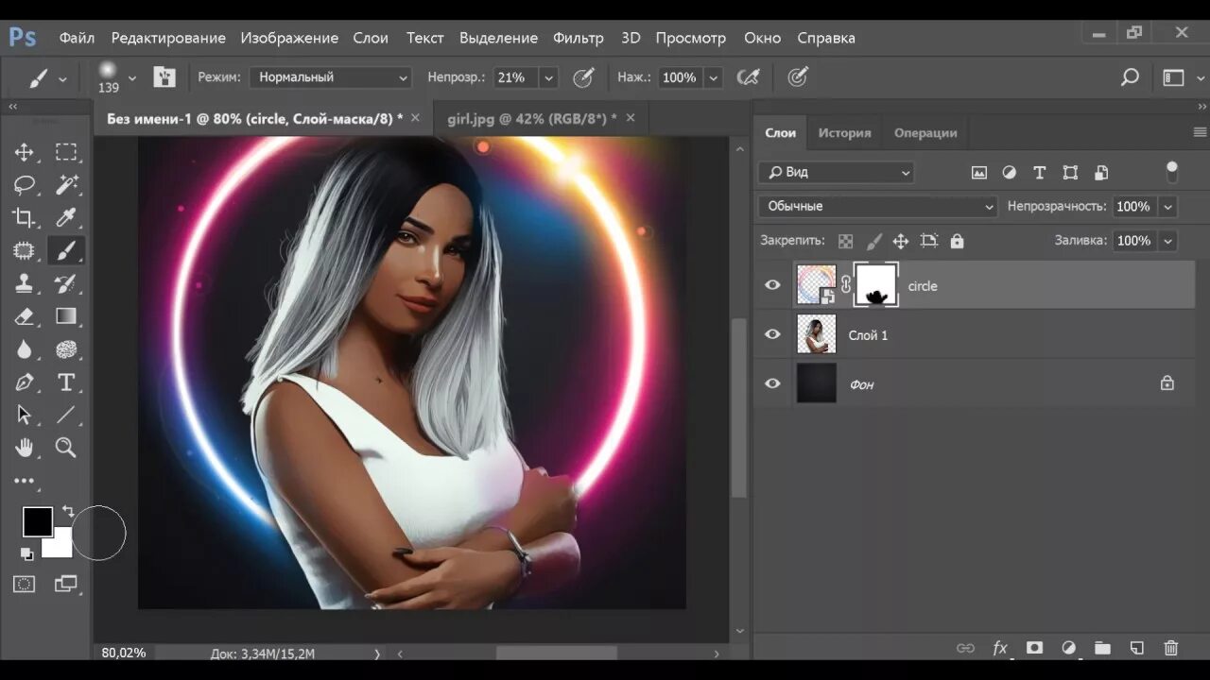Open the brush preset picker size 139
Screen dimensions: 1210x680
[x=116, y=77]
